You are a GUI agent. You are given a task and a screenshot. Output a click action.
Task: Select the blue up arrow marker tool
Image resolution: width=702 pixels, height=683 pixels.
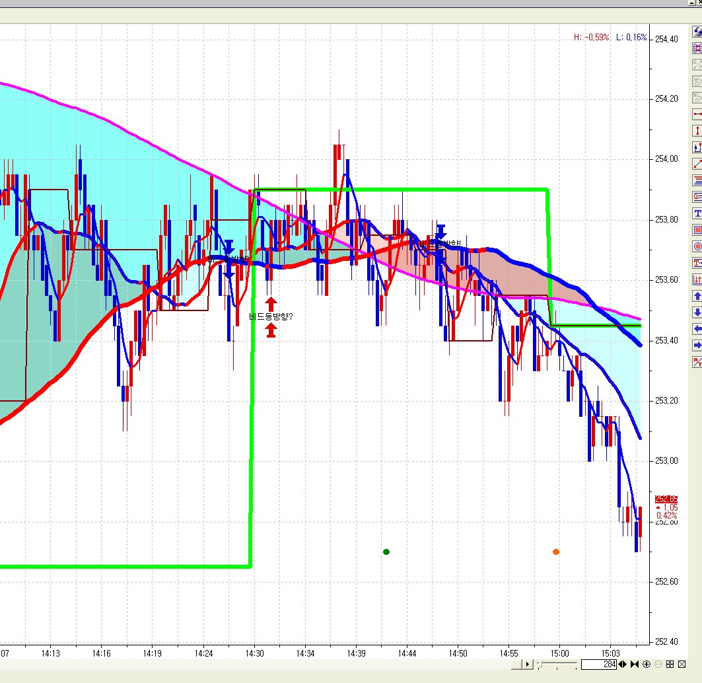(697, 296)
